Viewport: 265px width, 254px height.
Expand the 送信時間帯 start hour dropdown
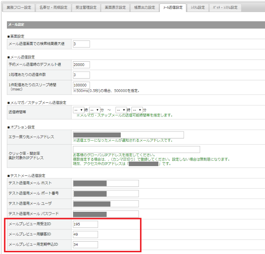point(78,110)
